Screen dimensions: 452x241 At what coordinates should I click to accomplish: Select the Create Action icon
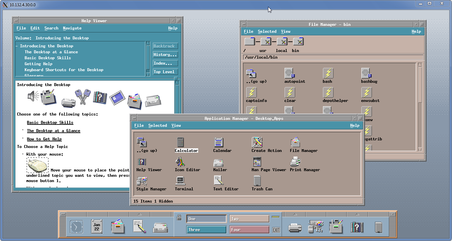coord(257,143)
